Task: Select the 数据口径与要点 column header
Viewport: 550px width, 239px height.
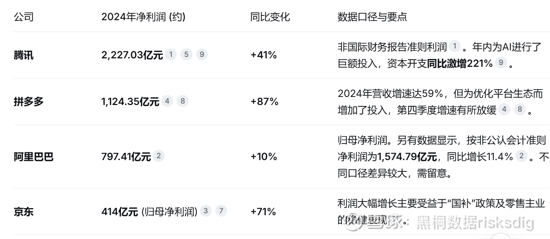Action: tap(372, 17)
